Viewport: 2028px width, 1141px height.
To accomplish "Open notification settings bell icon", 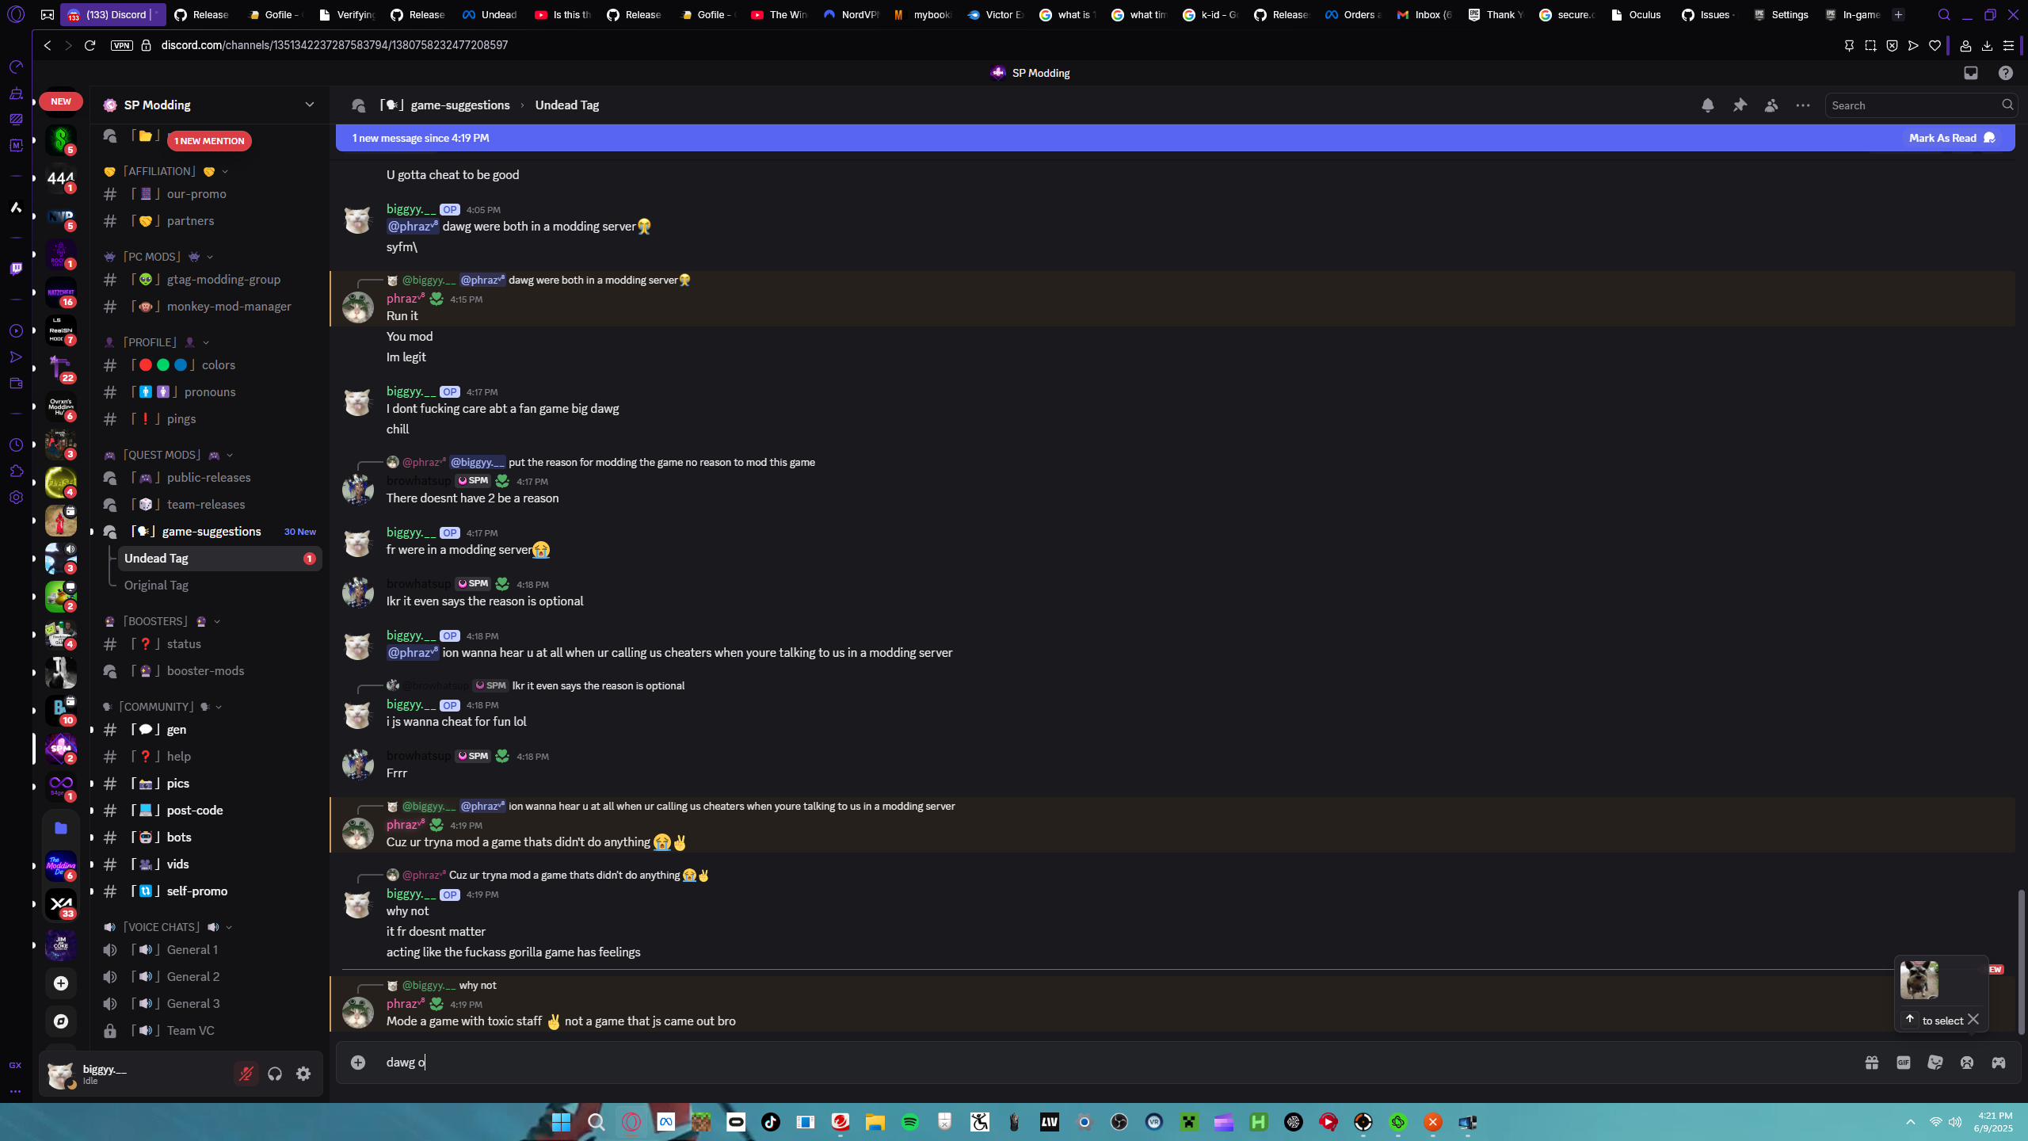I will point(1708,105).
